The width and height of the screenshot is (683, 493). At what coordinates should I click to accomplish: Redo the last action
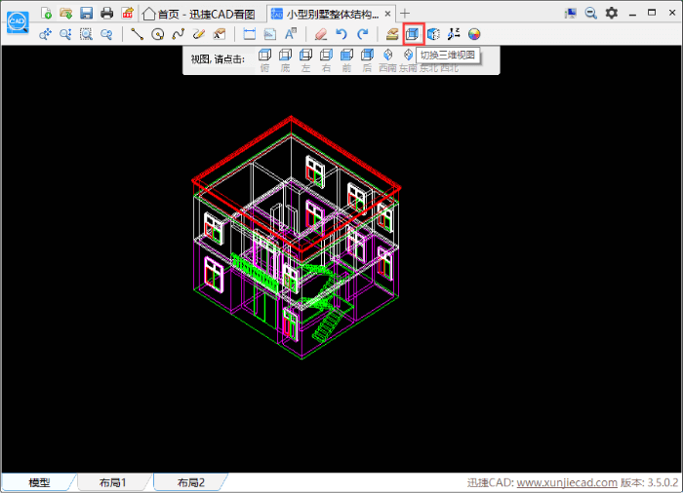tap(362, 34)
